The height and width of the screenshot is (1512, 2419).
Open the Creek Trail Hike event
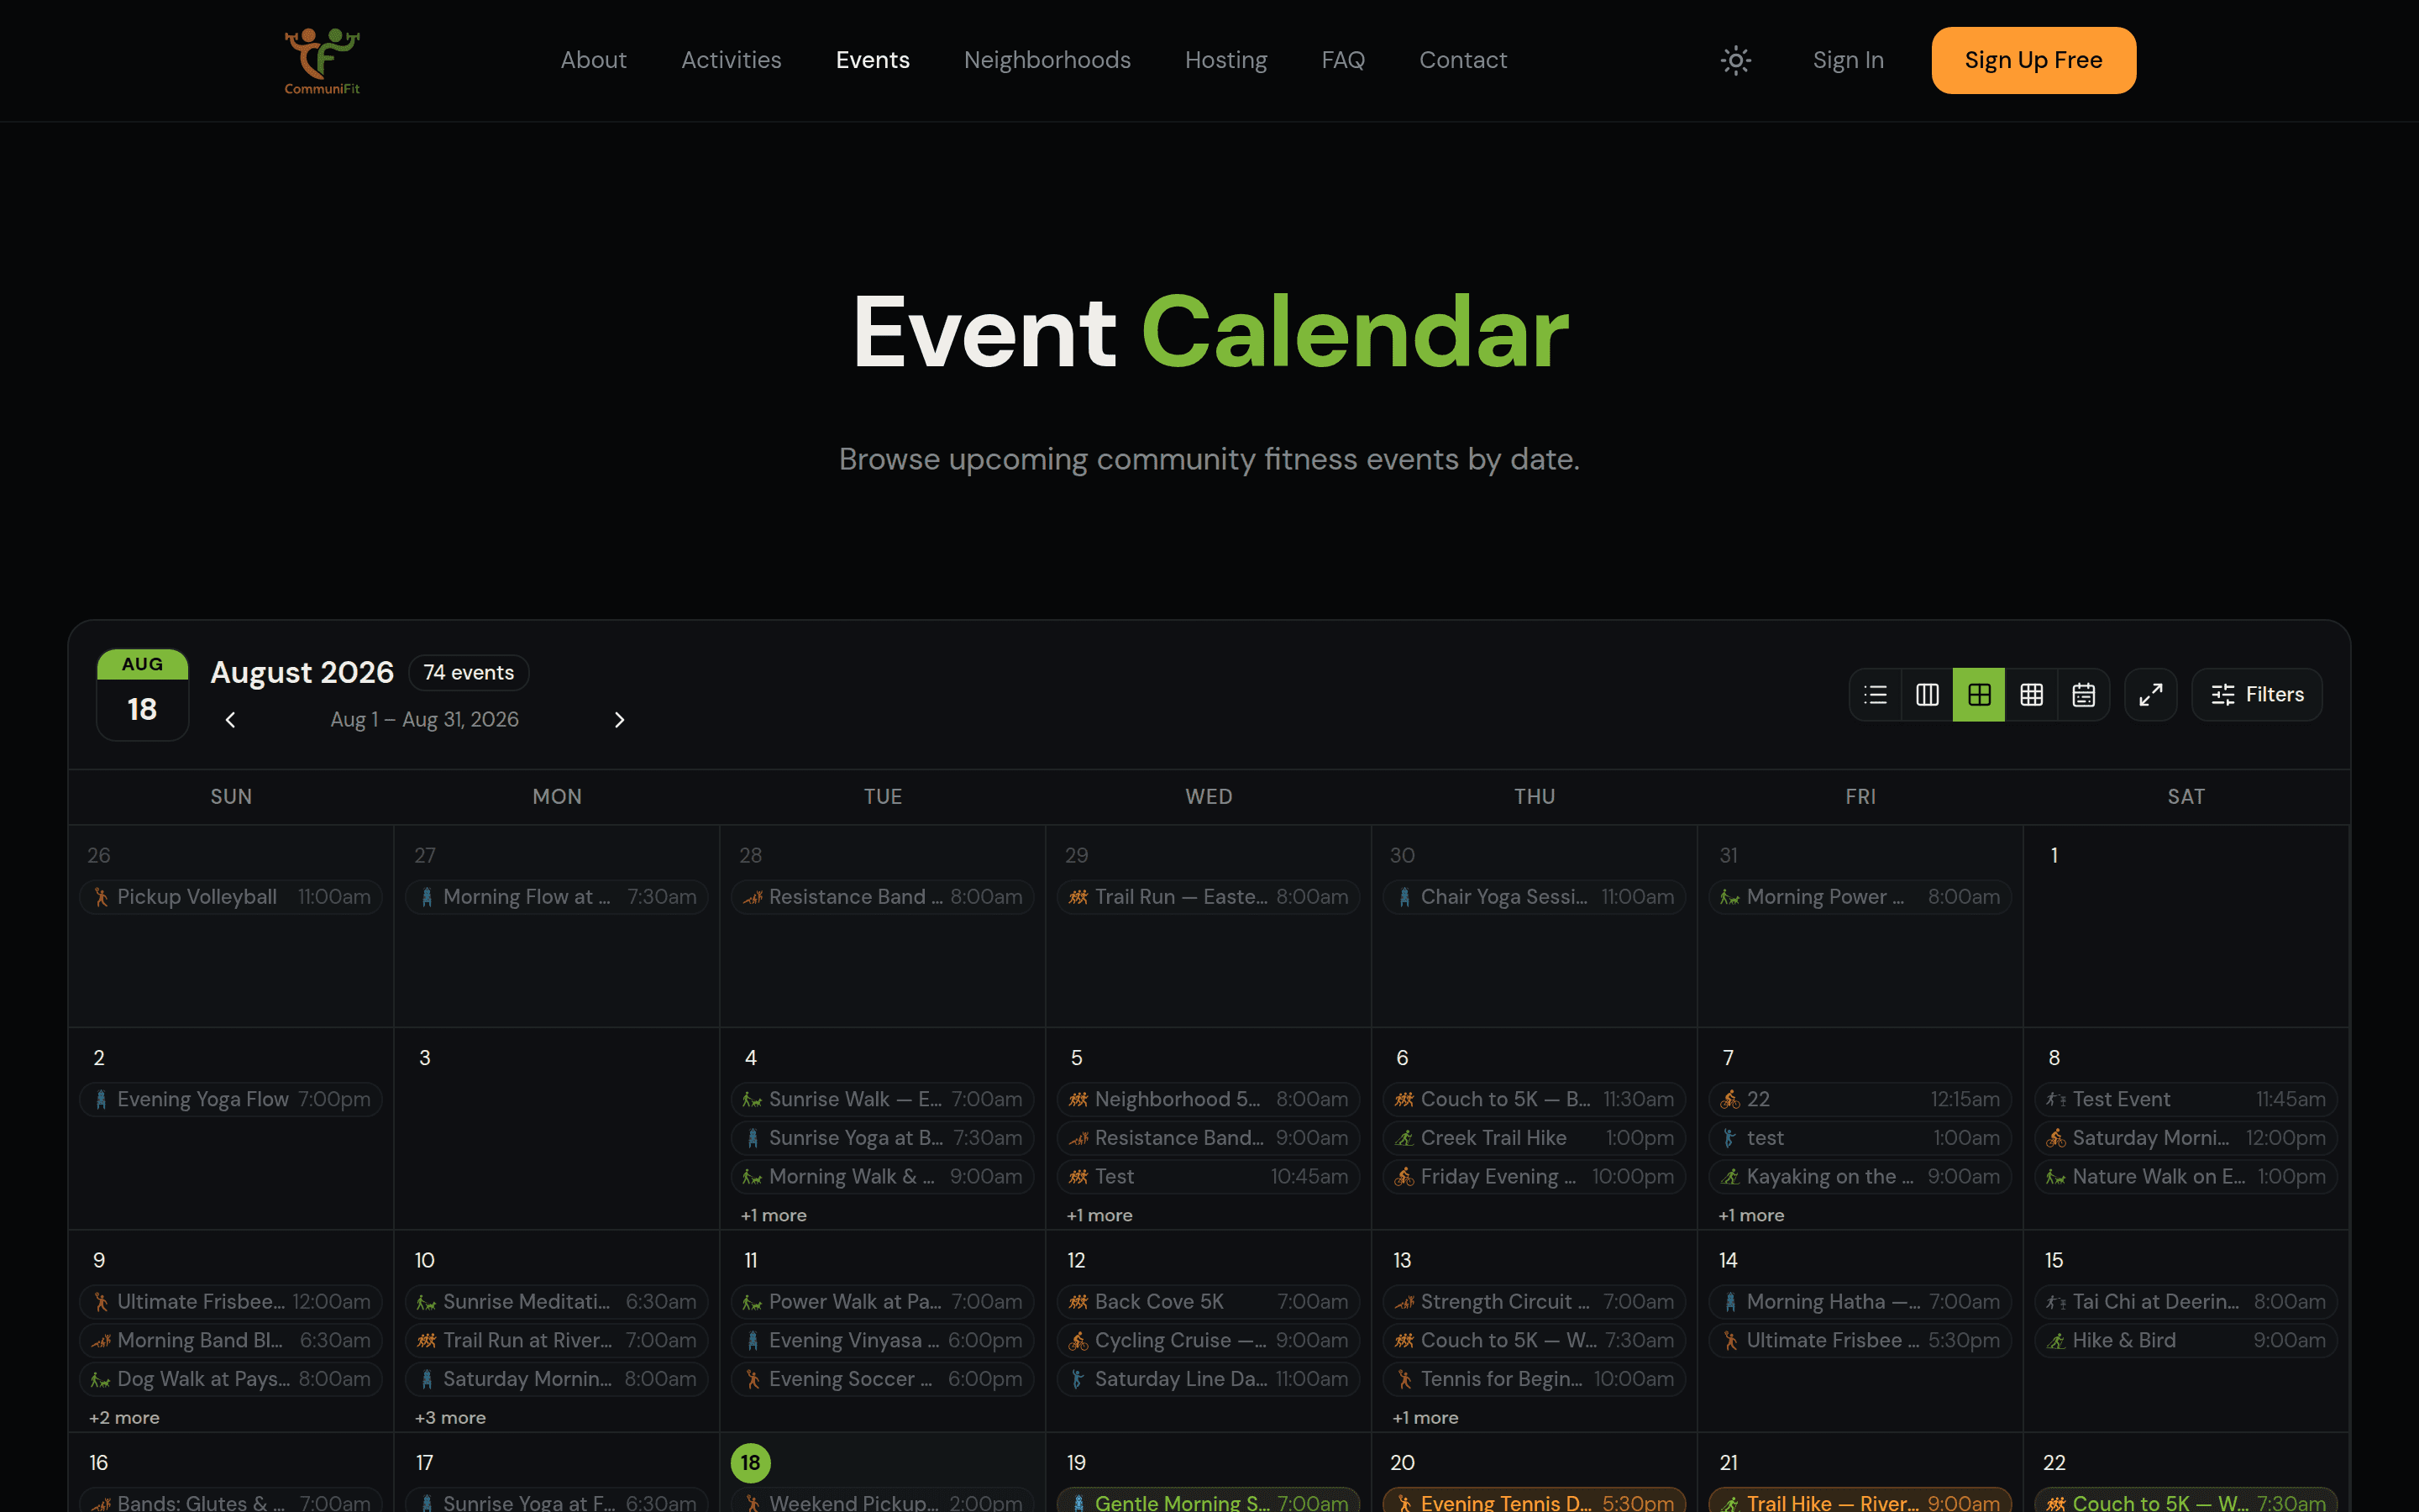tap(1535, 1138)
